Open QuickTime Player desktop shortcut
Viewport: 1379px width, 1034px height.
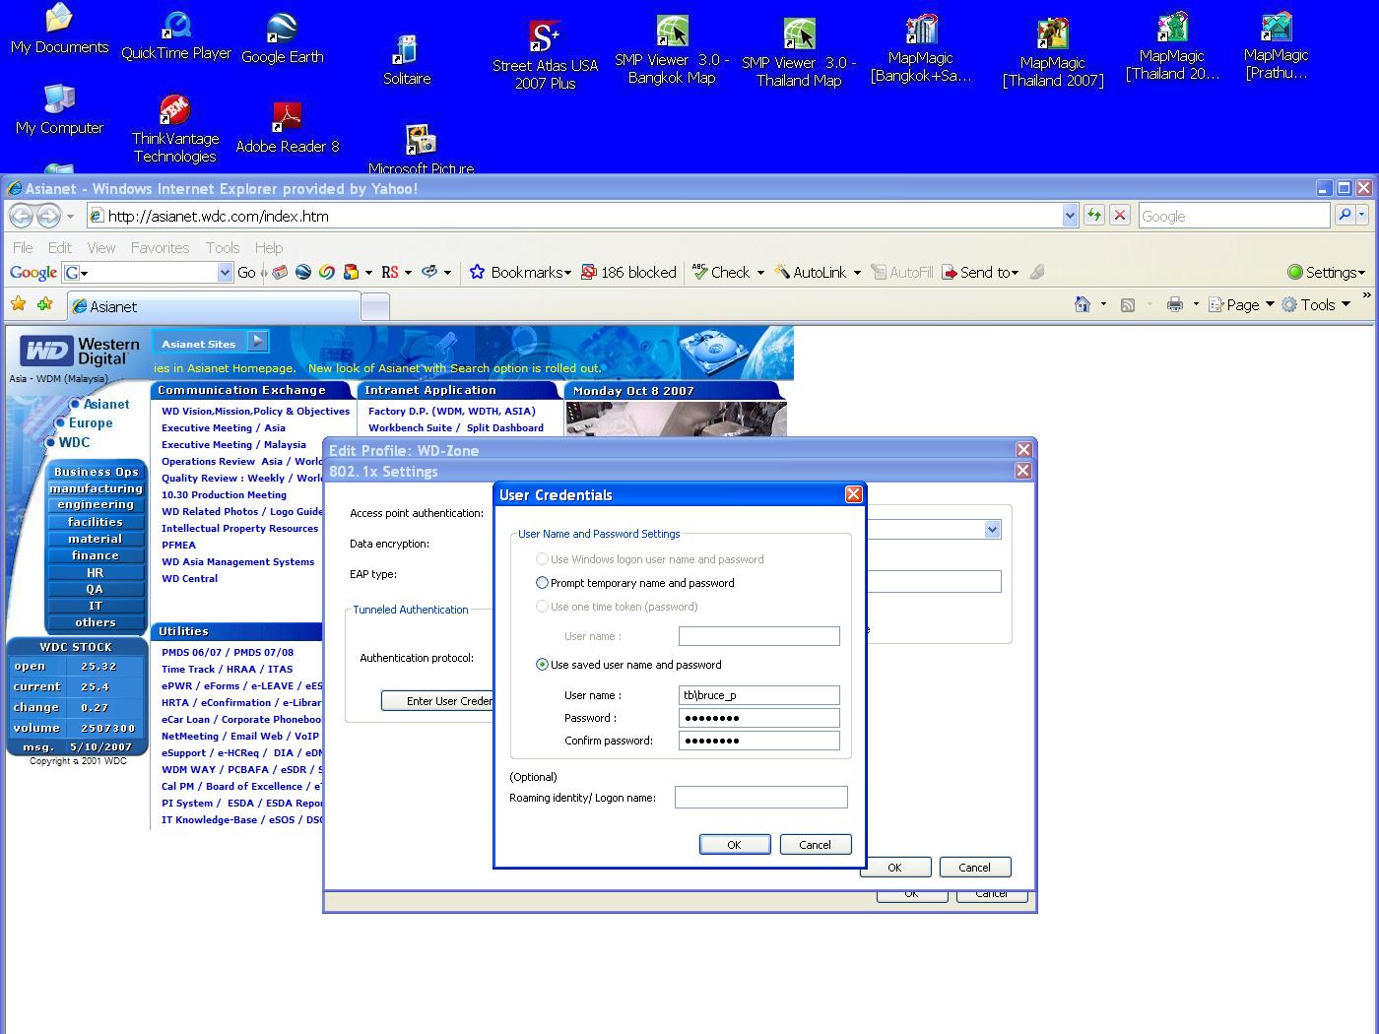click(x=176, y=35)
